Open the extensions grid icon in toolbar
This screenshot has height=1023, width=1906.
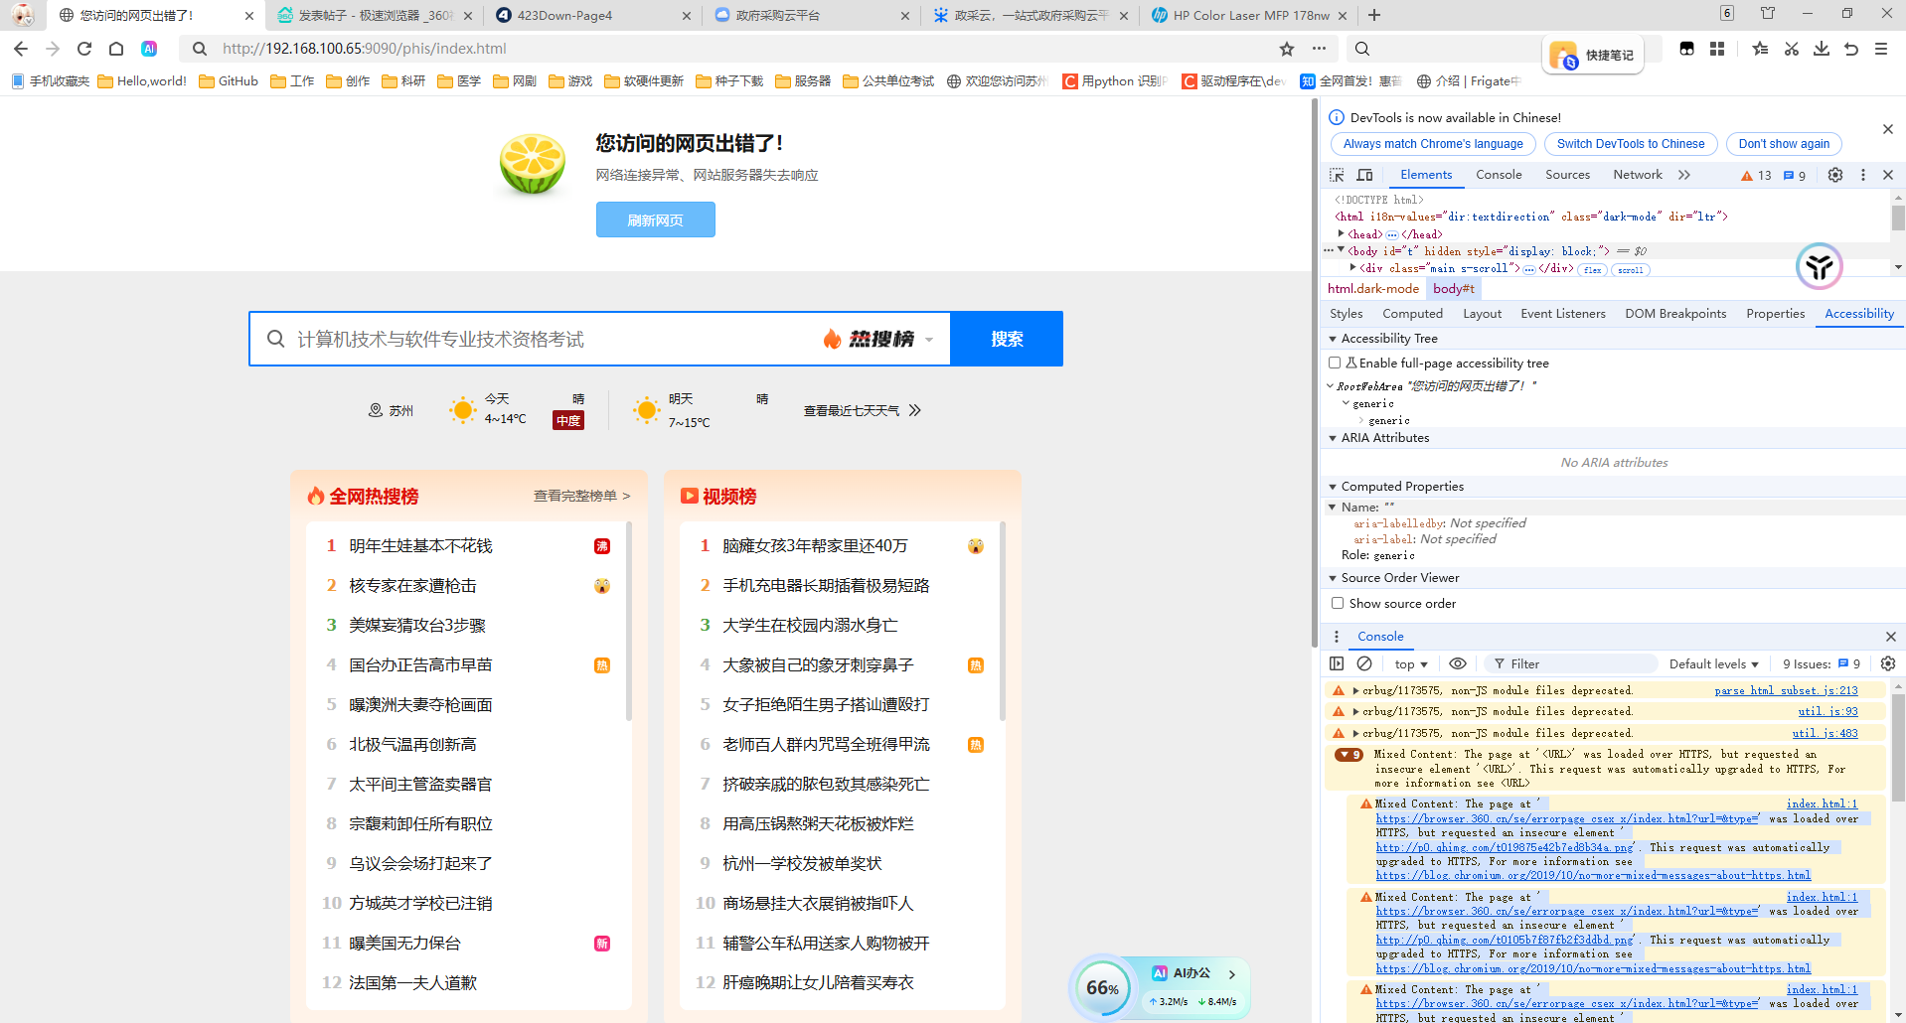[x=1717, y=49]
